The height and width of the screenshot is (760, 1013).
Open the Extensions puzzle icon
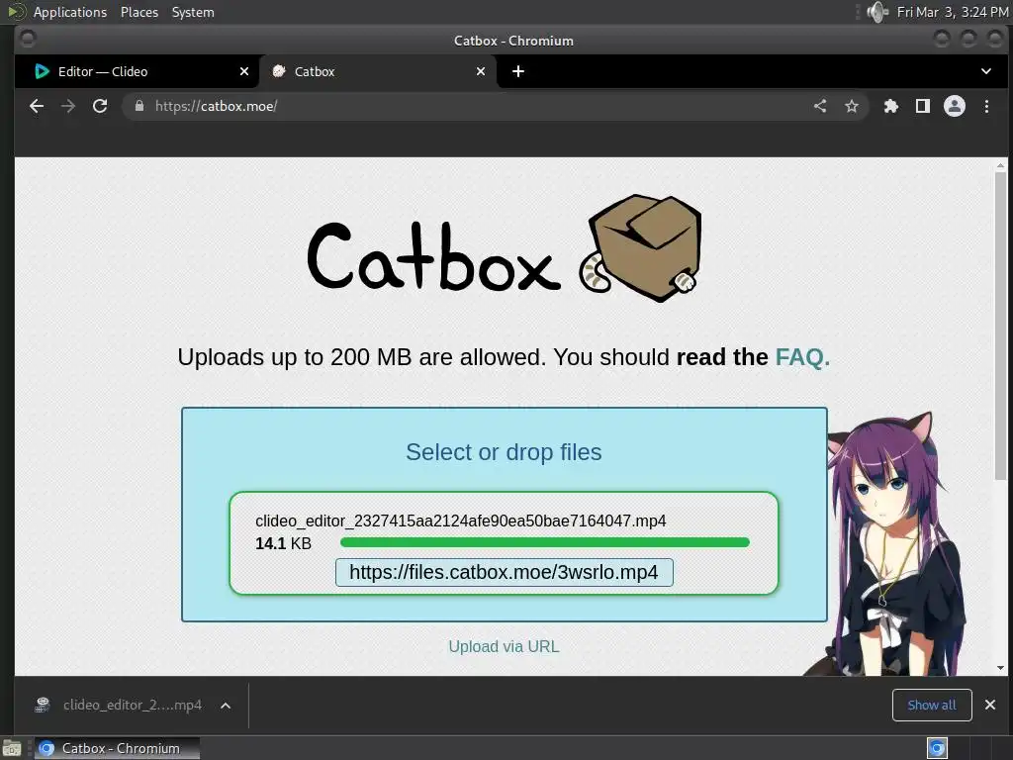click(891, 106)
